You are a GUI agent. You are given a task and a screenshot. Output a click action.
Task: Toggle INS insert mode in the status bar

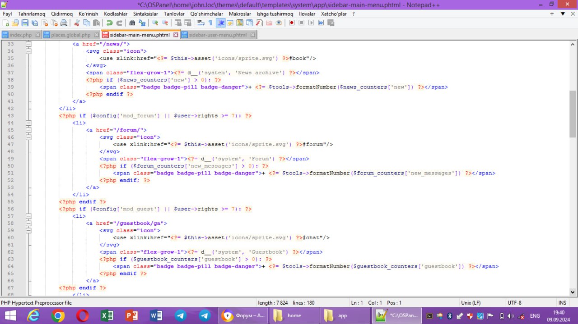tap(562, 303)
